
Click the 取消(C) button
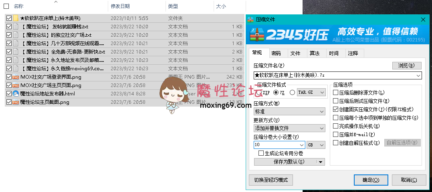pos(410,180)
